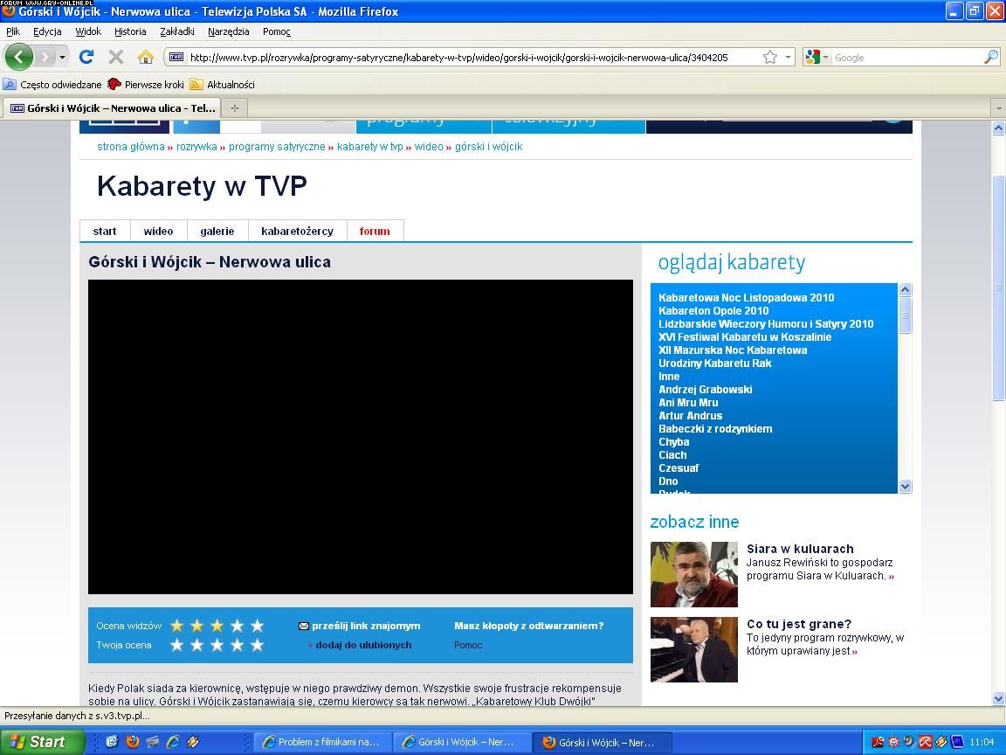
Task: Click the page scrollbar down arrow
Action: (998, 698)
